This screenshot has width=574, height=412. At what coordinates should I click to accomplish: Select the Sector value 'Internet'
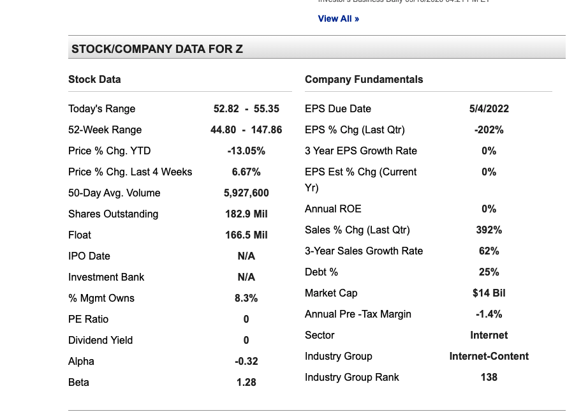pos(489,335)
